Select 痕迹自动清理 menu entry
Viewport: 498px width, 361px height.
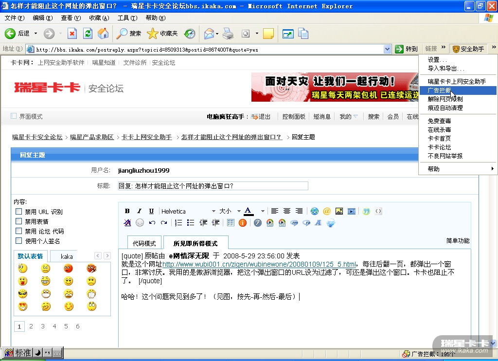(458, 108)
